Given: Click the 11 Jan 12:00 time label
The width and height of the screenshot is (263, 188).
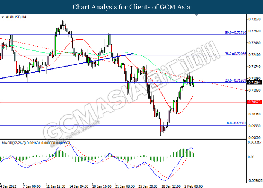Looking at the screenshot, I should pos(56,186).
